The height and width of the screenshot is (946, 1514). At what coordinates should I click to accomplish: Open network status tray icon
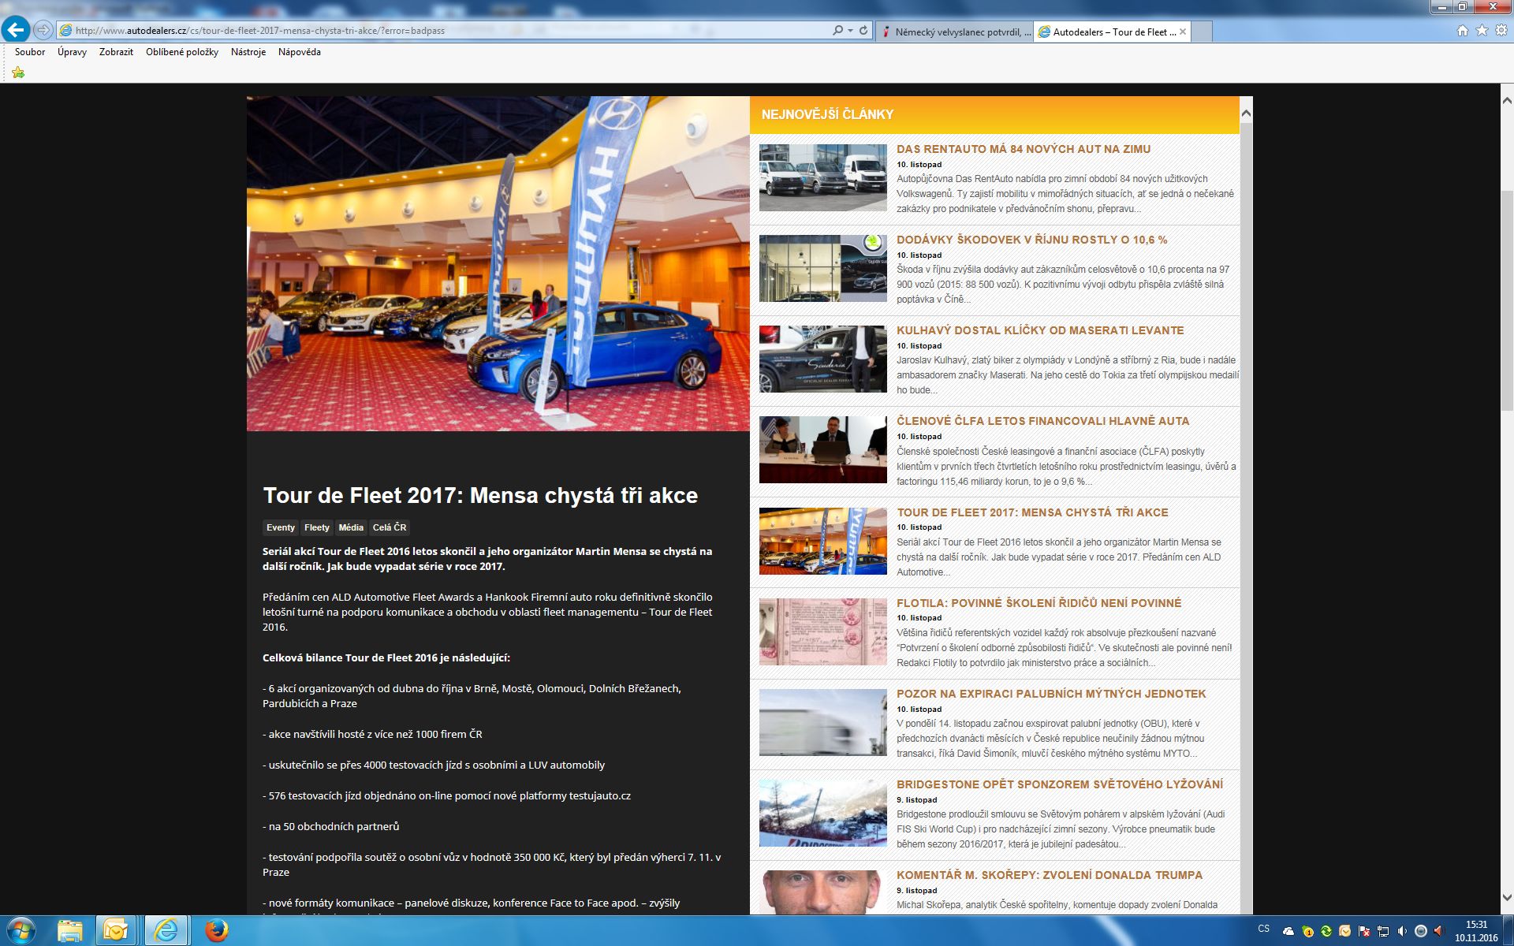[1383, 931]
